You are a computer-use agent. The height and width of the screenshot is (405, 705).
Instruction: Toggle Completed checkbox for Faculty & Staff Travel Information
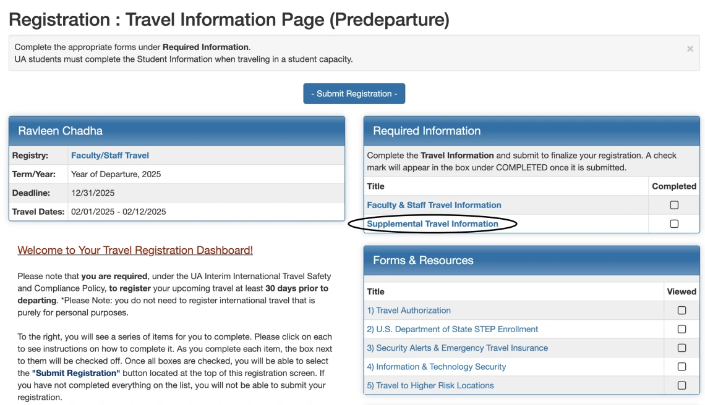(674, 205)
